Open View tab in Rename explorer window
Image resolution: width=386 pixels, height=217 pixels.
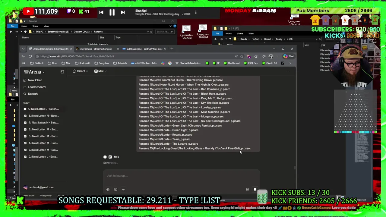(46, 26)
